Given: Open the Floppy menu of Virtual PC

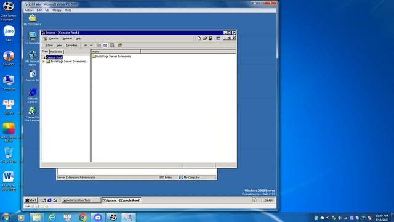Looking at the screenshot, I should [x=57, y=10].
